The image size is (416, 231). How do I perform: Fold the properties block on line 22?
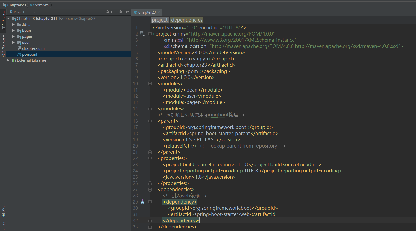(150, 158)
